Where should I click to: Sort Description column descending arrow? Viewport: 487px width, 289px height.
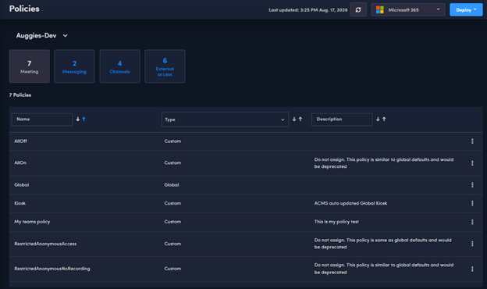(378, 119)
